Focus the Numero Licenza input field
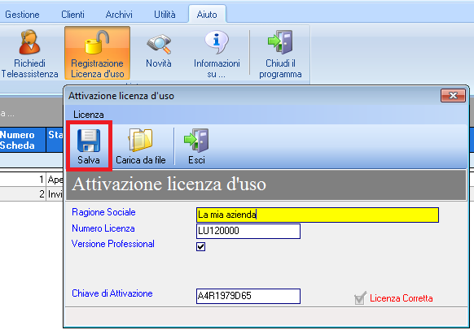The image size is (474, 330). pyautogui.click(x=248, y=231)
